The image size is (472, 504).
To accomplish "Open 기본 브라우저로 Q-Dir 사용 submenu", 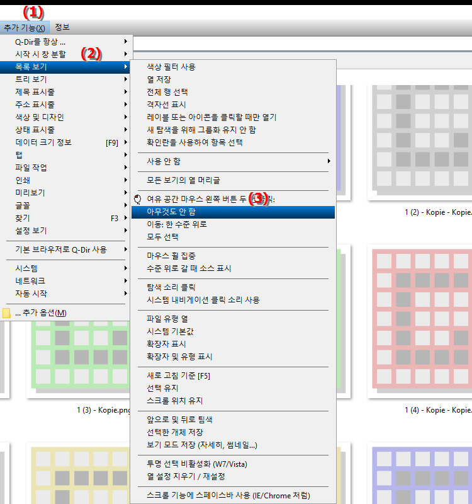I will click(x=66, y=249).
